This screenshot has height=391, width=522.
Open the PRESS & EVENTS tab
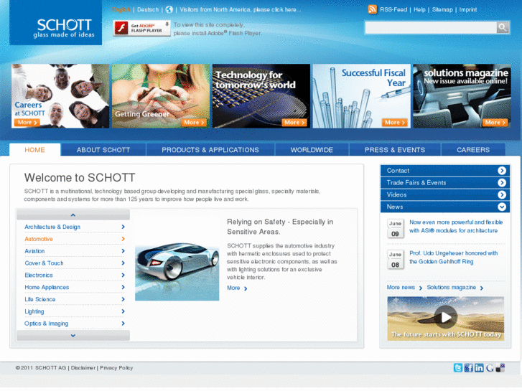pos(395,150)
